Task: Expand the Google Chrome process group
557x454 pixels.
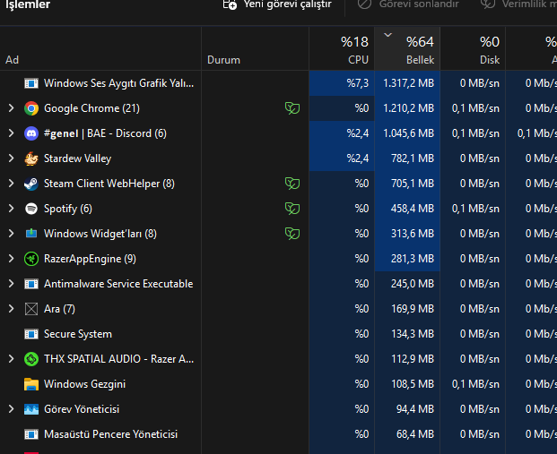Action: pos(11,108)
